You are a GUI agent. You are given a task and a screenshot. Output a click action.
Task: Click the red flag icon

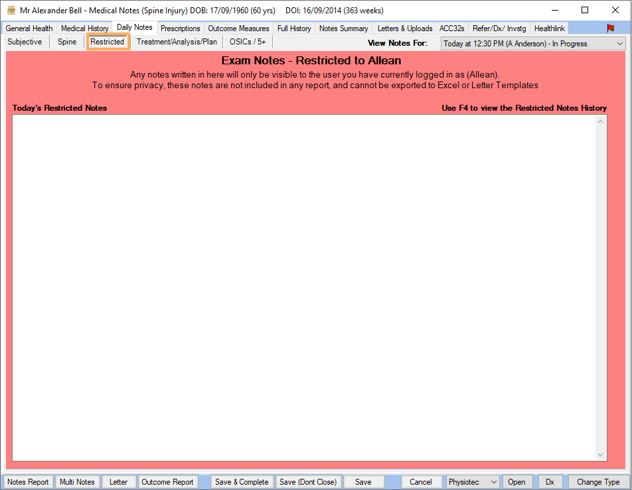pyautogui.click(x=611, y=29)
